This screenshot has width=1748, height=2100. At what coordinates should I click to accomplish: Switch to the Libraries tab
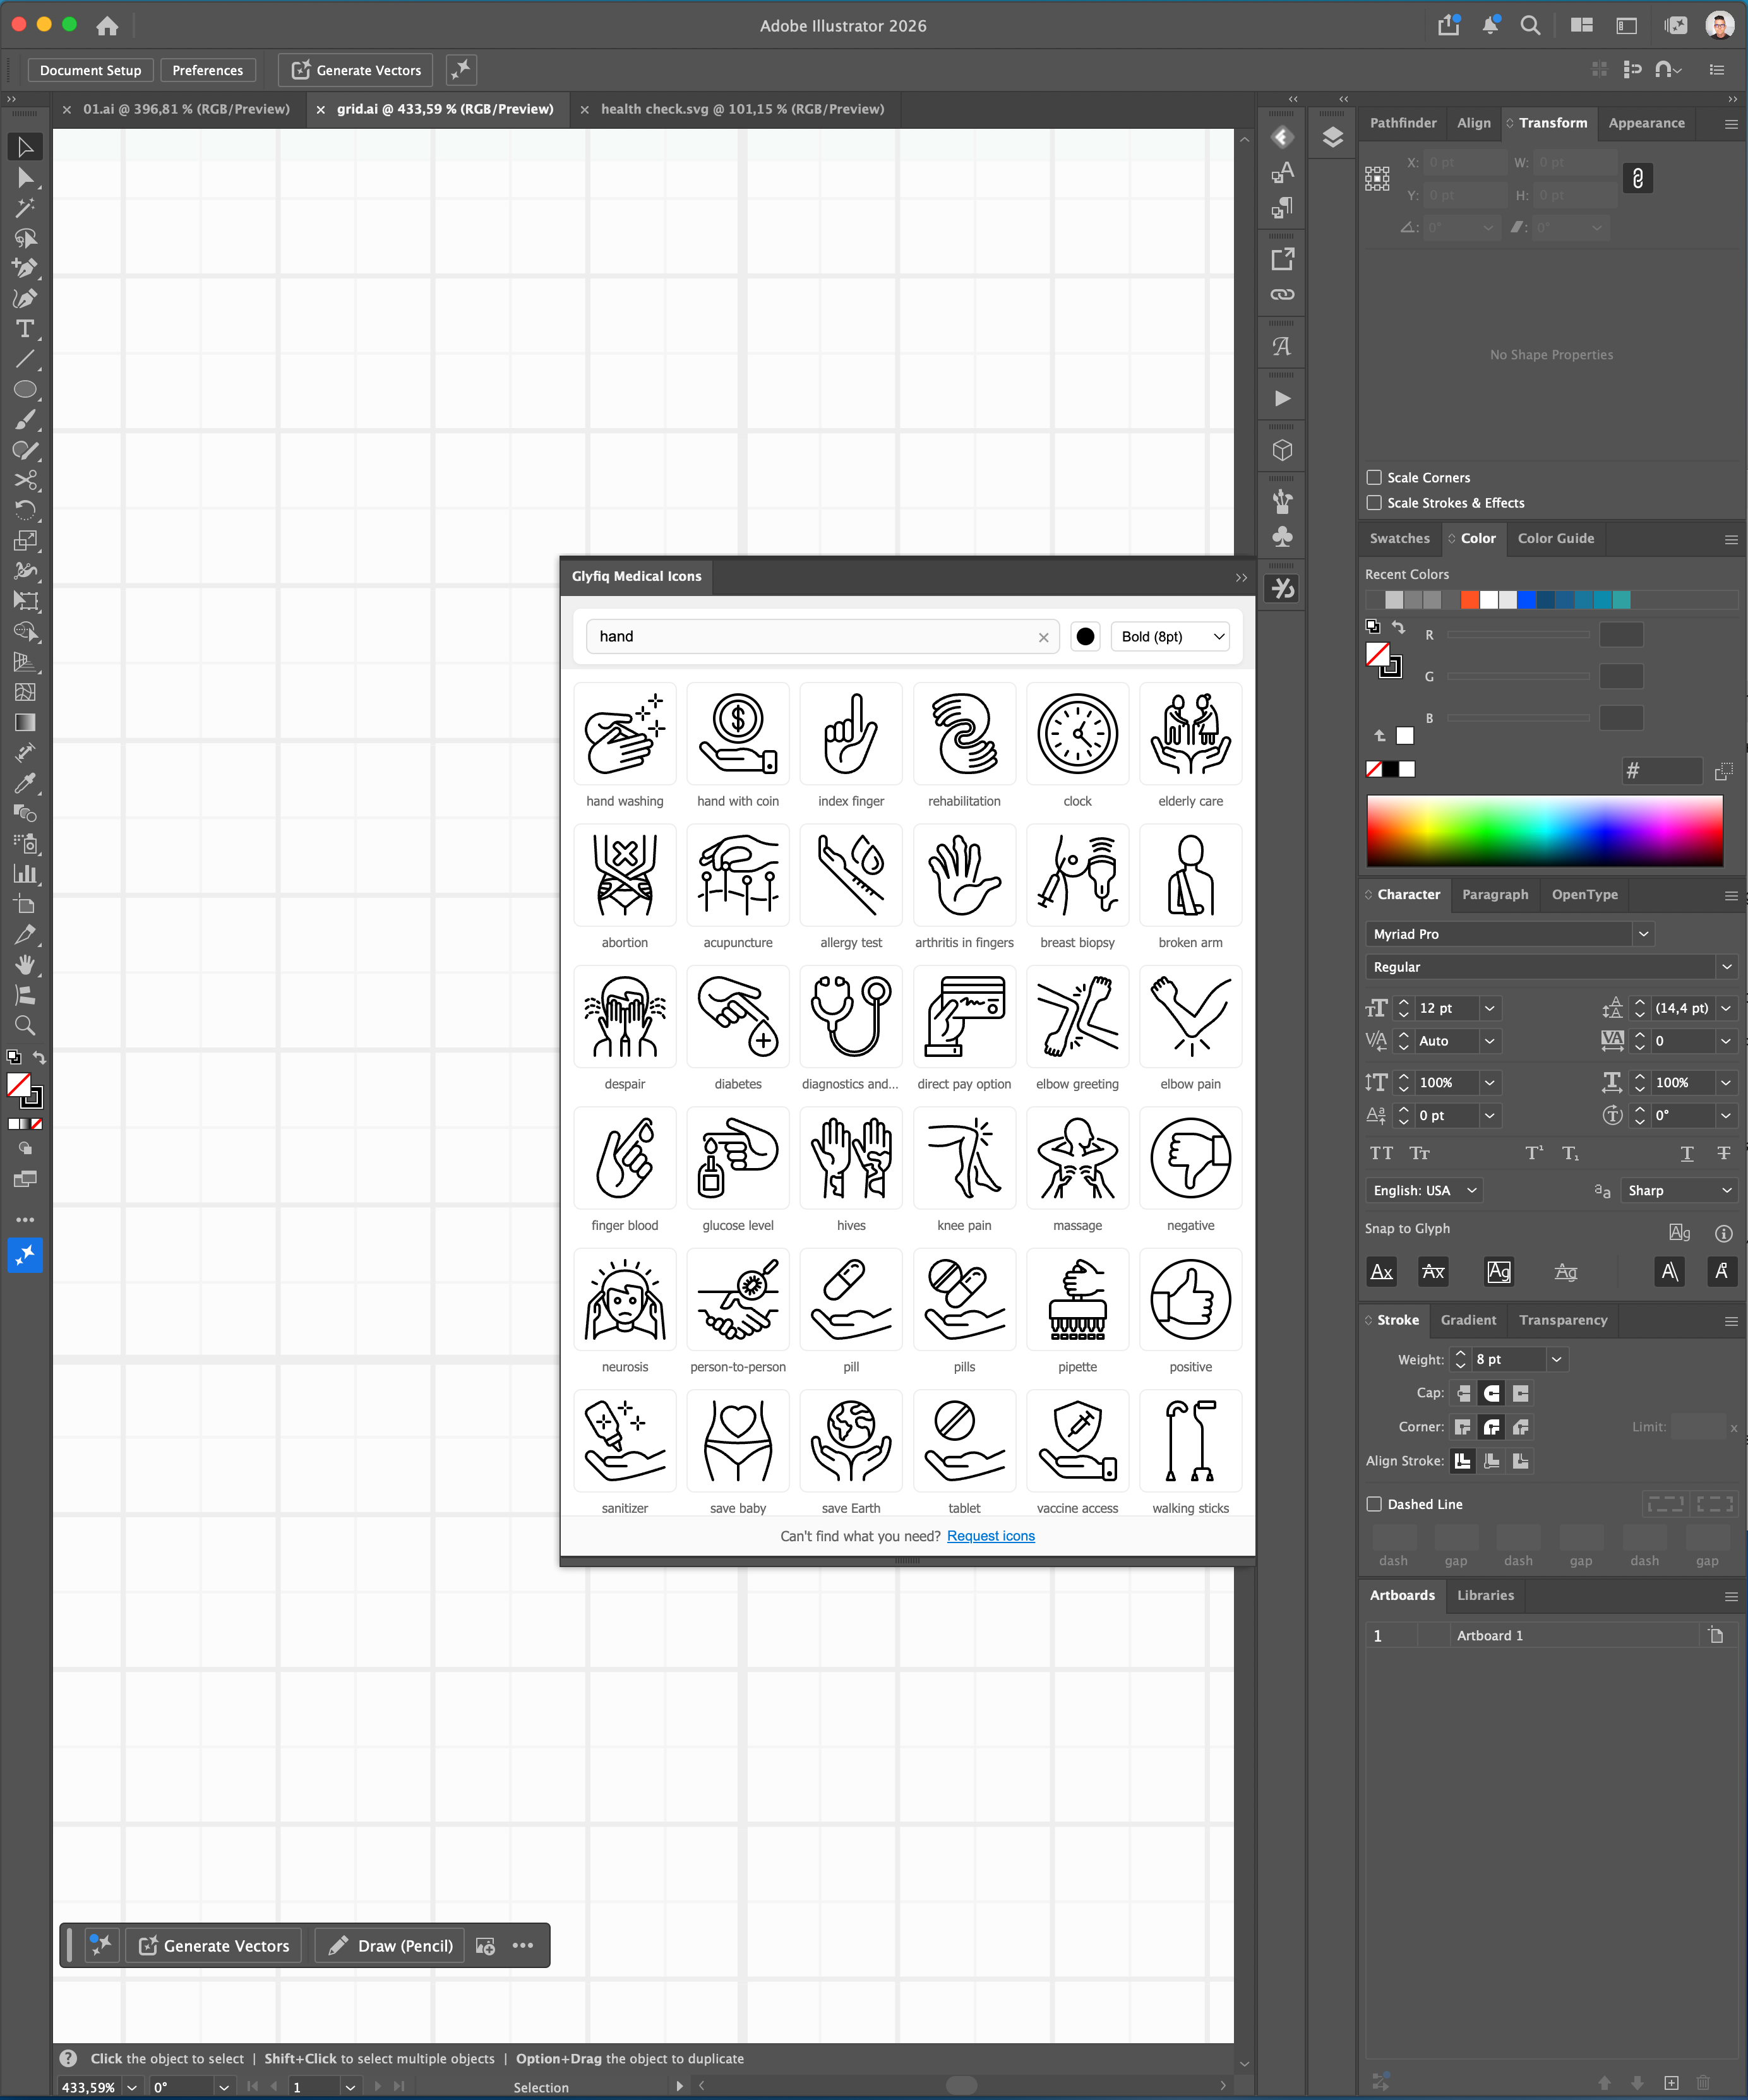[1485, 1595]
